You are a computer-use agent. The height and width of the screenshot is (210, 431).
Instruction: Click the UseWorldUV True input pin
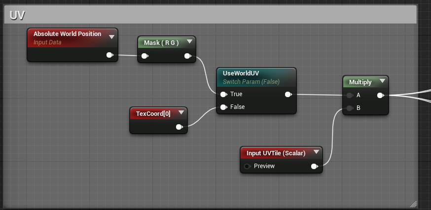224,94
